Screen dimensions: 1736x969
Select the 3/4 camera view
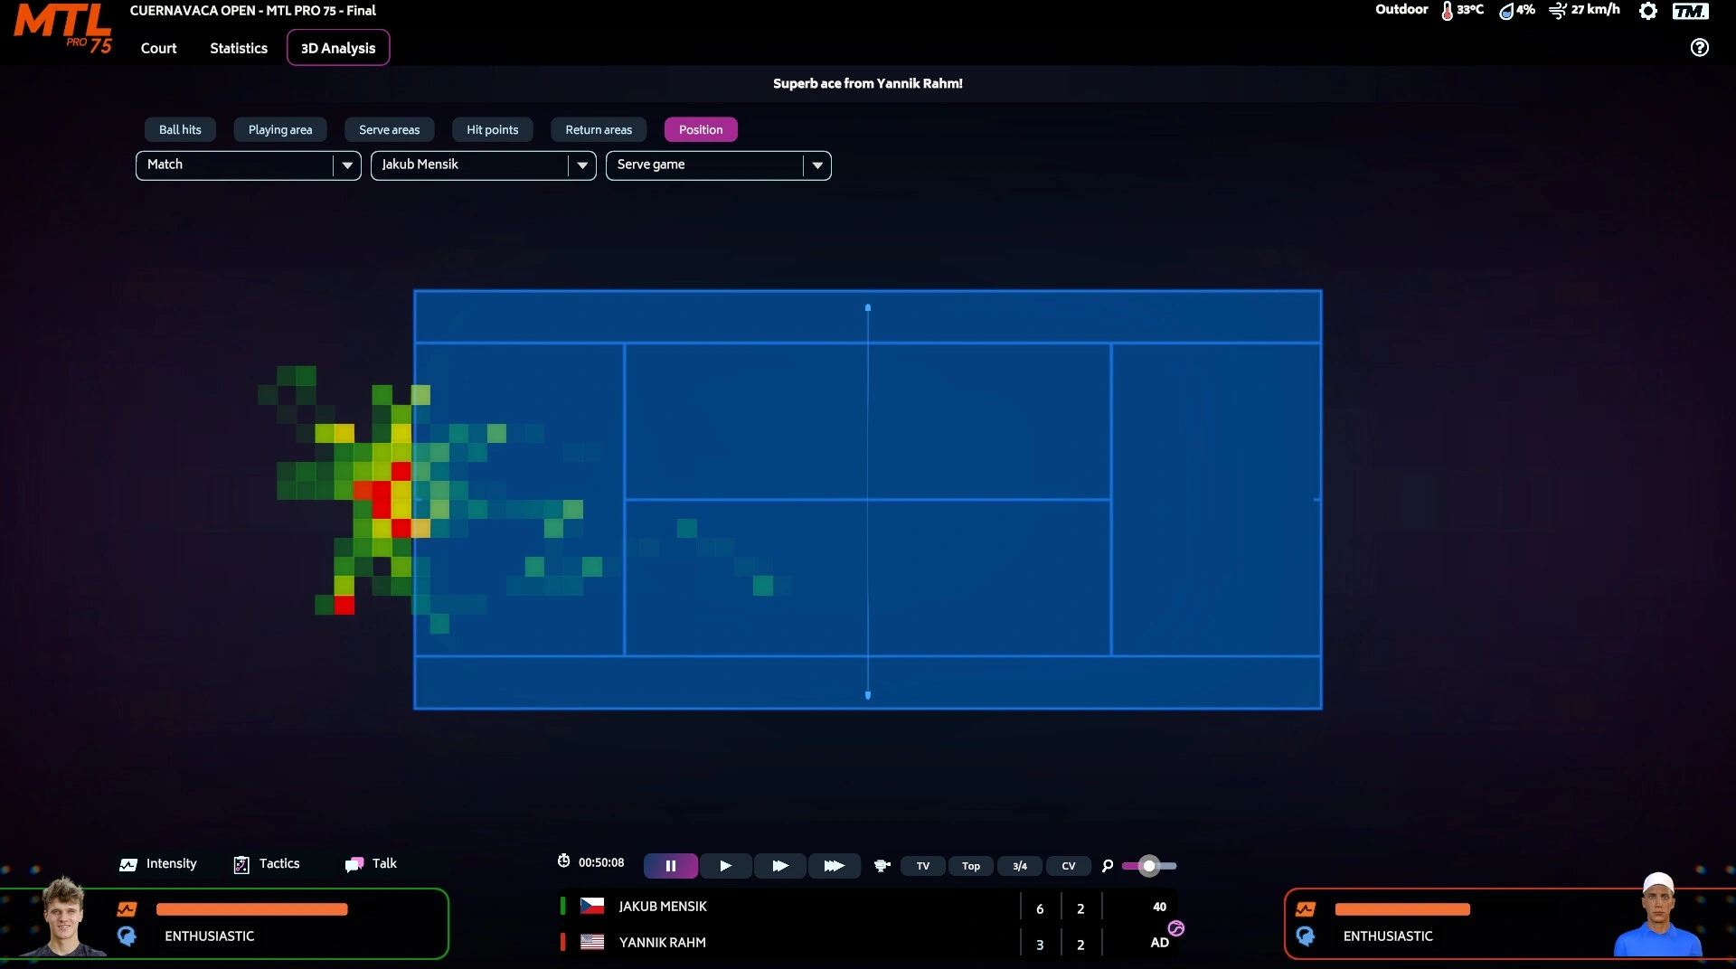pos(1019,866)
